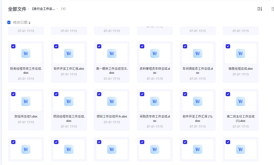Select the file name 项目经理年度工作总结.doc
Viewport: 274px width, 165px height.
(69, 119)
